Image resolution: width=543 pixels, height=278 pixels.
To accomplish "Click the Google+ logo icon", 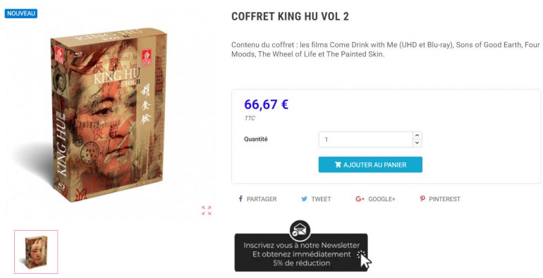I will point(360,198).
